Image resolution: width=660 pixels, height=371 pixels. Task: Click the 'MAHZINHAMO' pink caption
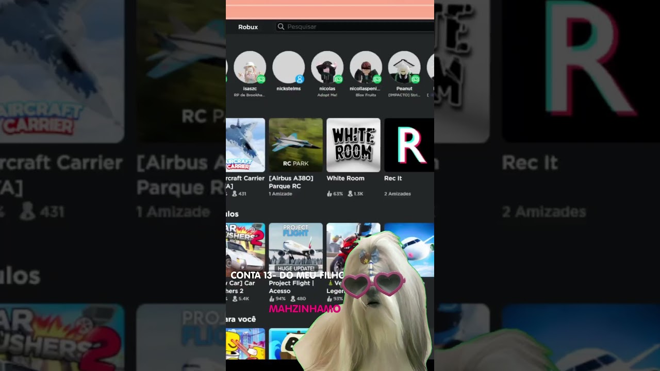pyautogui.click(x=305, y=309)
